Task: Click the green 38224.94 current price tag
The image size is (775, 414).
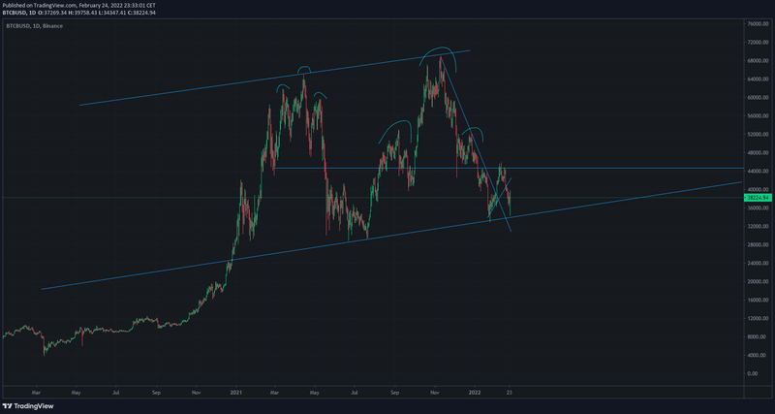Action: 758,198
